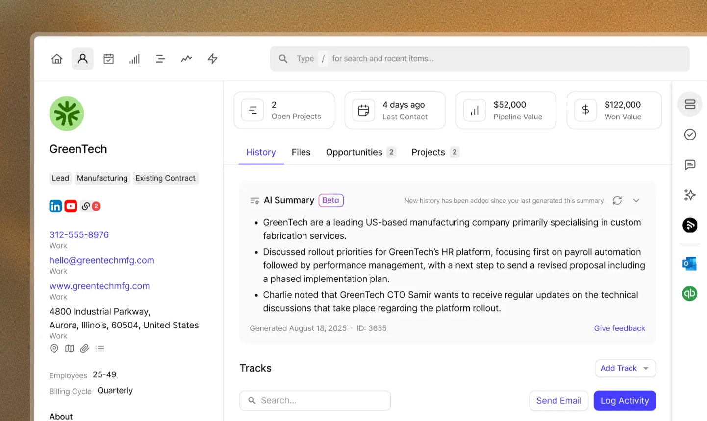Go to the Home icon
This screenshot has height=421, width=707.
click(x=57, y=59)
